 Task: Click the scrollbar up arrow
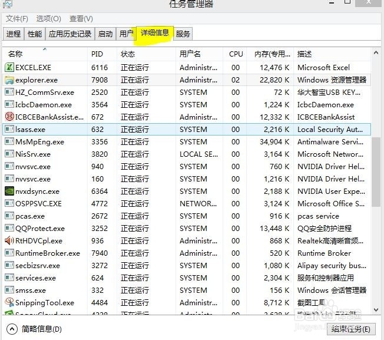point(376,52)
